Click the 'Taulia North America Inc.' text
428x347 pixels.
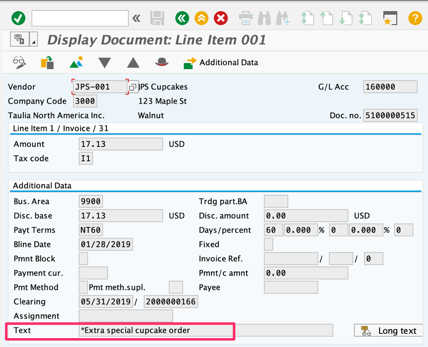[56, 115]
